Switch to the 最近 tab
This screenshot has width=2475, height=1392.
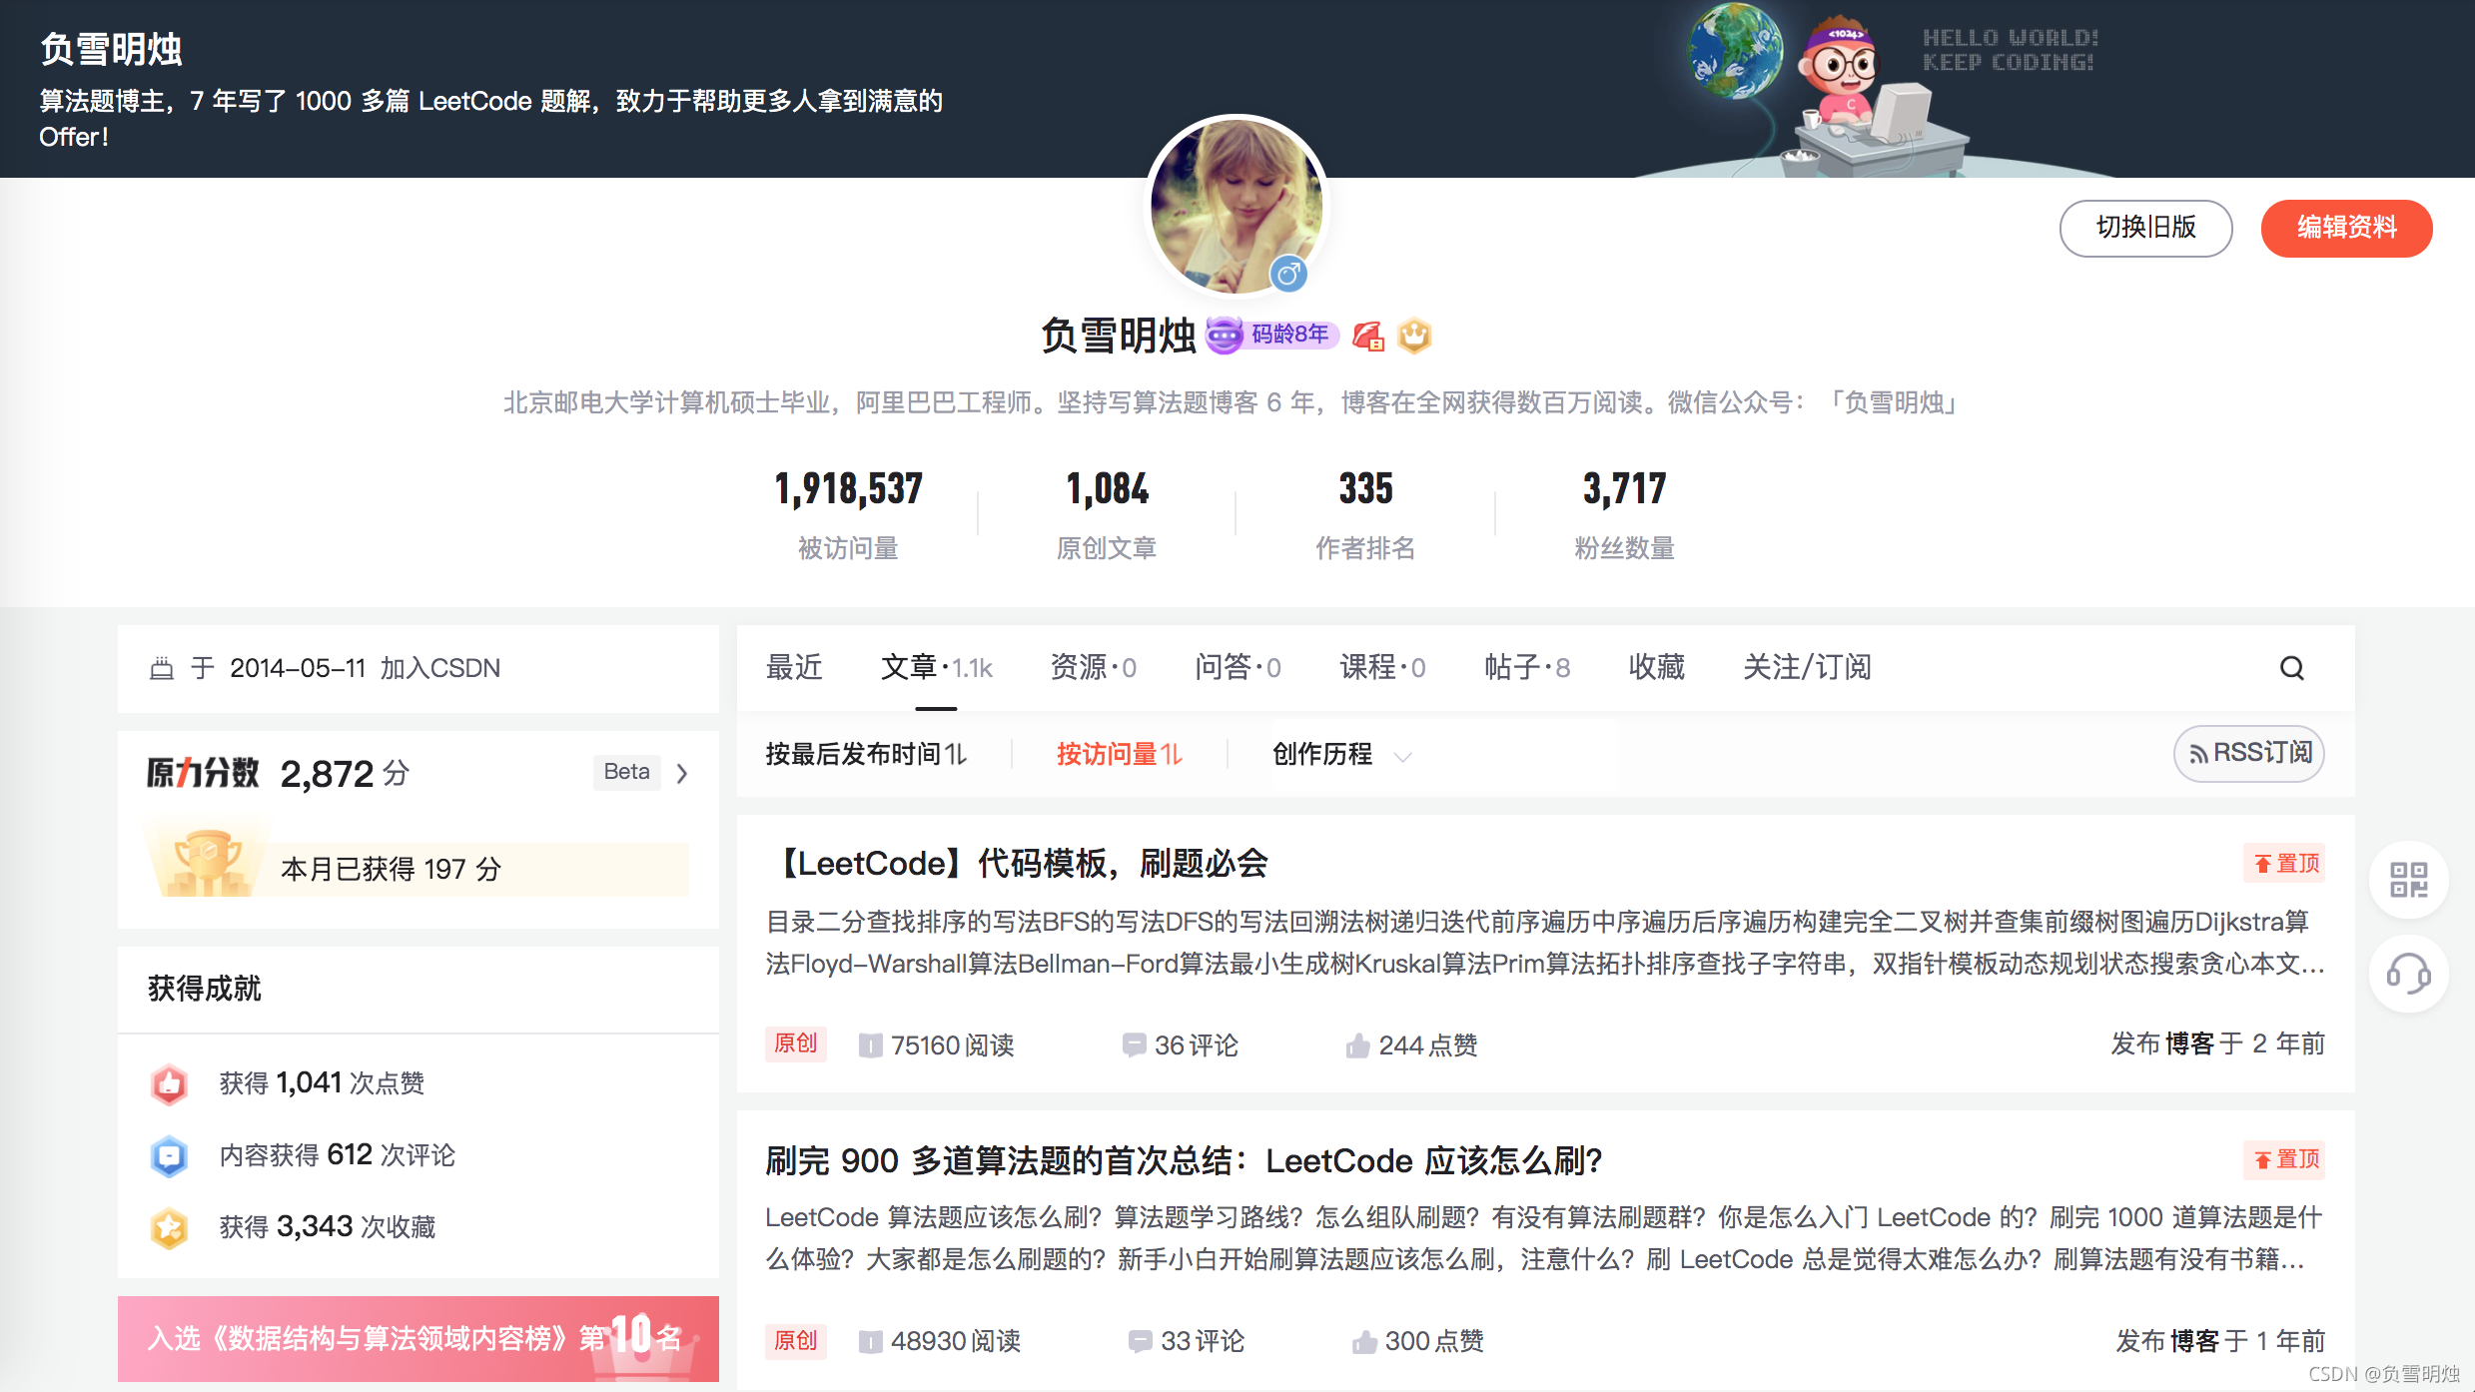click(x=794, y=667)
